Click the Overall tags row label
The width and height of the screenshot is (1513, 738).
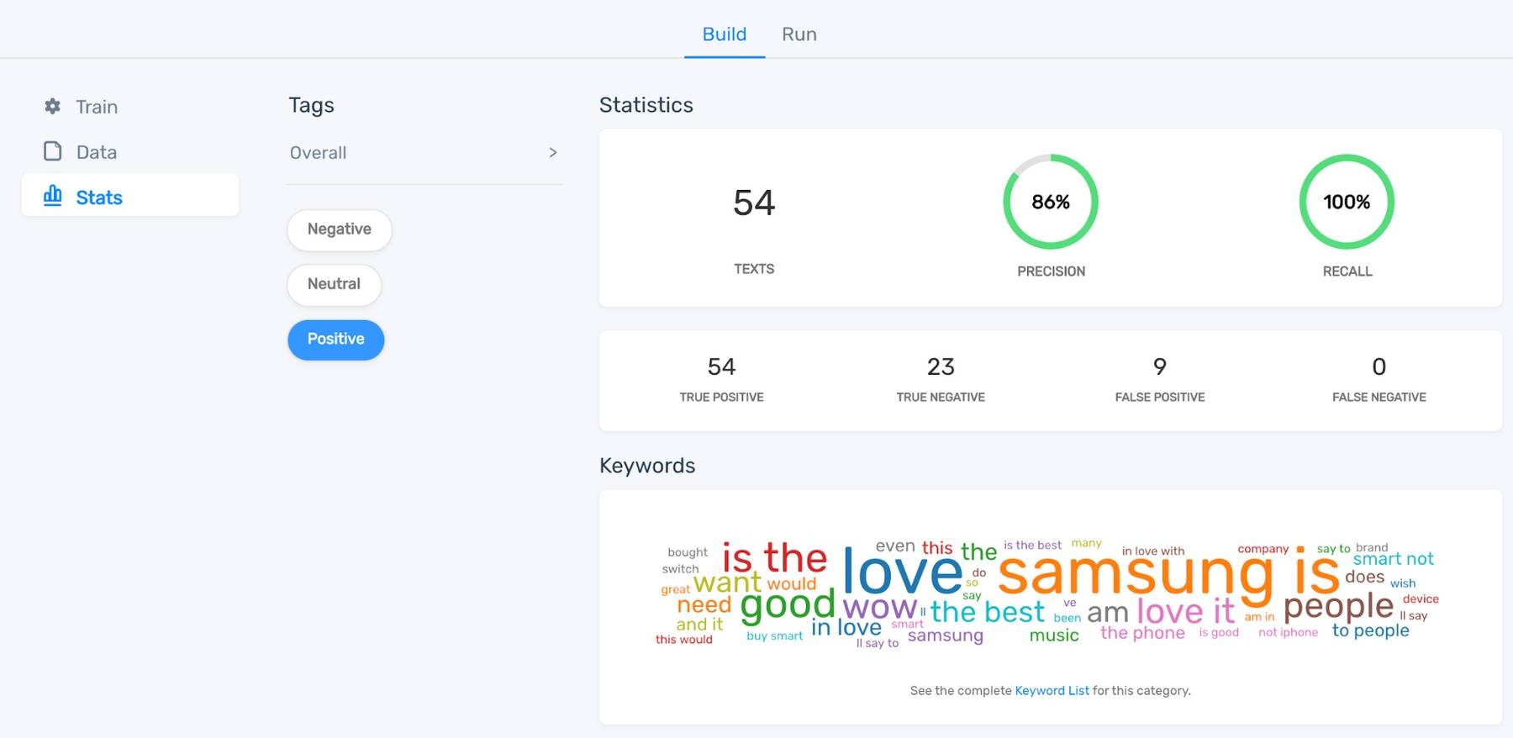click(x=318, y=153)
